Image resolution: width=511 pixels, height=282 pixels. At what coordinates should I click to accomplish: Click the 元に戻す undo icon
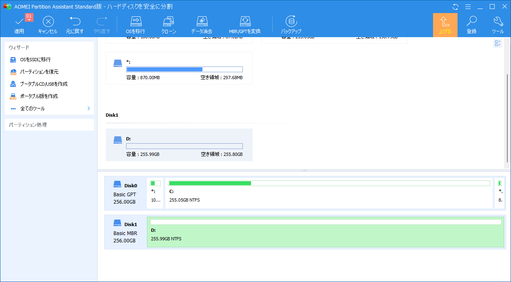(x=75, y=21)
